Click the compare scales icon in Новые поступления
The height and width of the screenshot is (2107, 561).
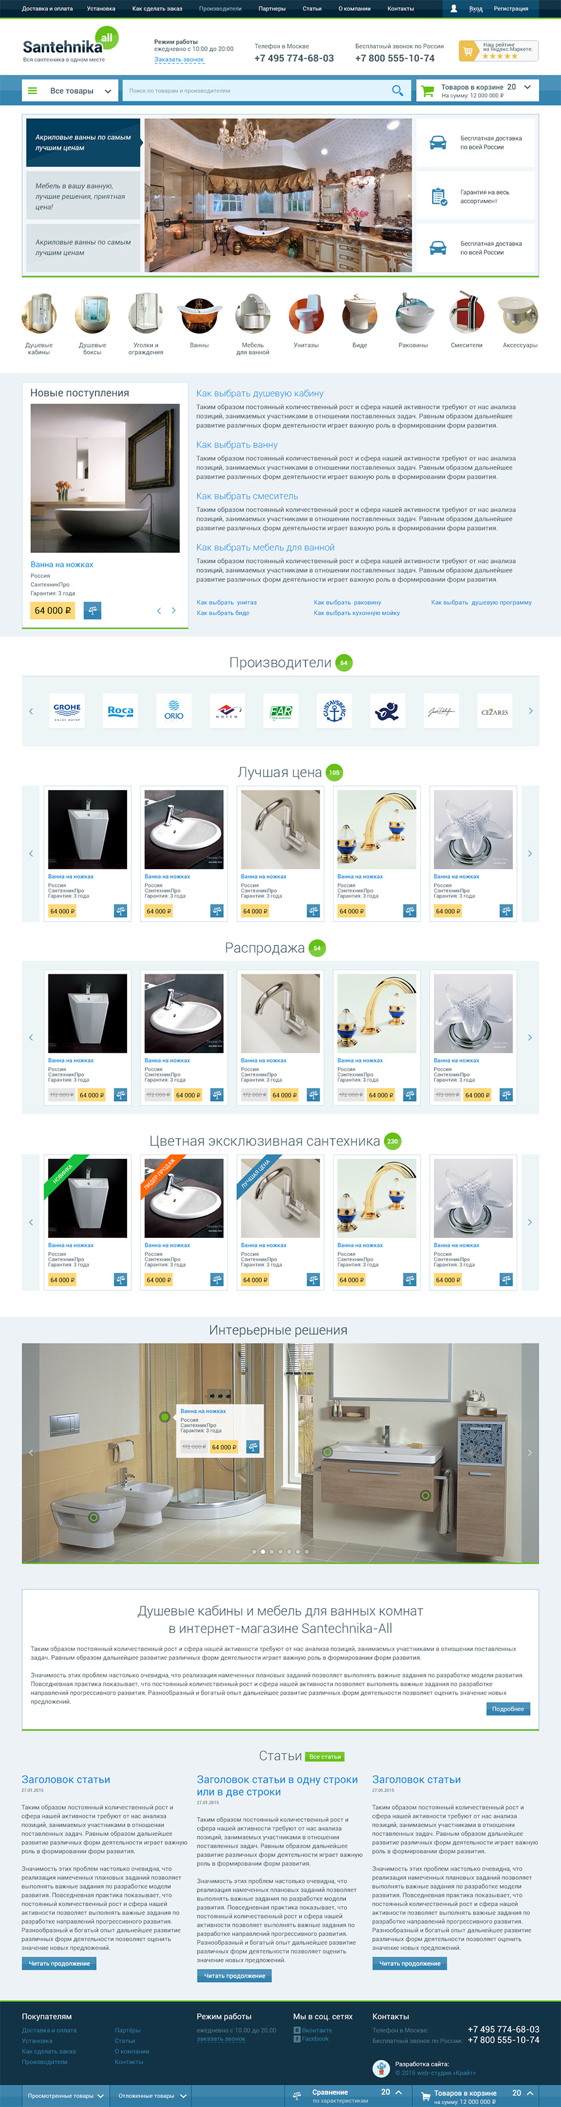tap(93, 610)
